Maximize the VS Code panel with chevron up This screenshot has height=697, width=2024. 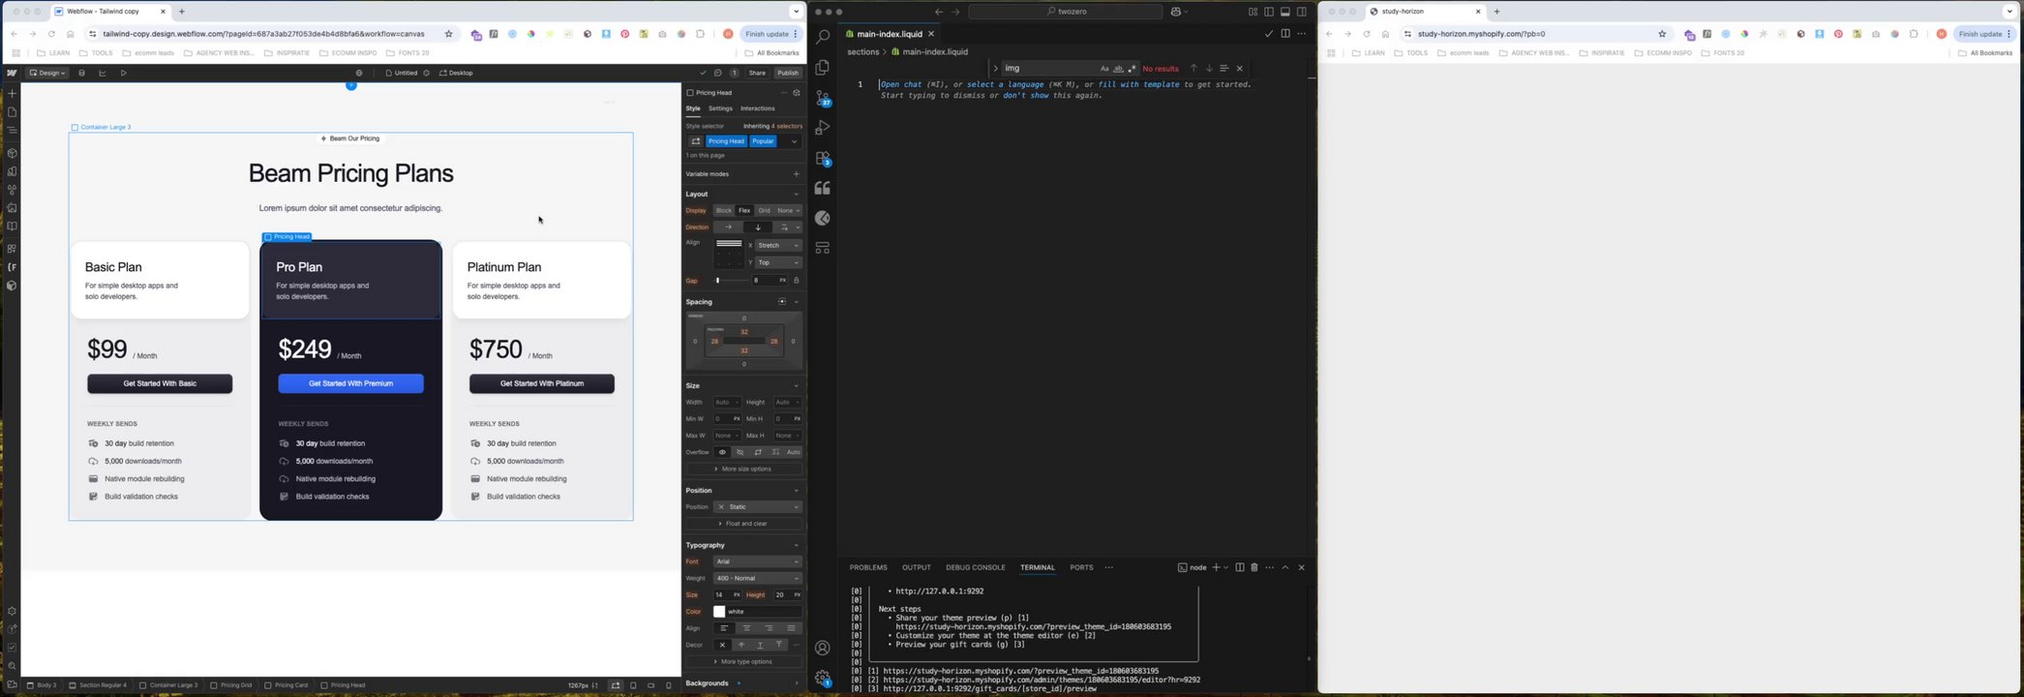tap(1285, 567)
